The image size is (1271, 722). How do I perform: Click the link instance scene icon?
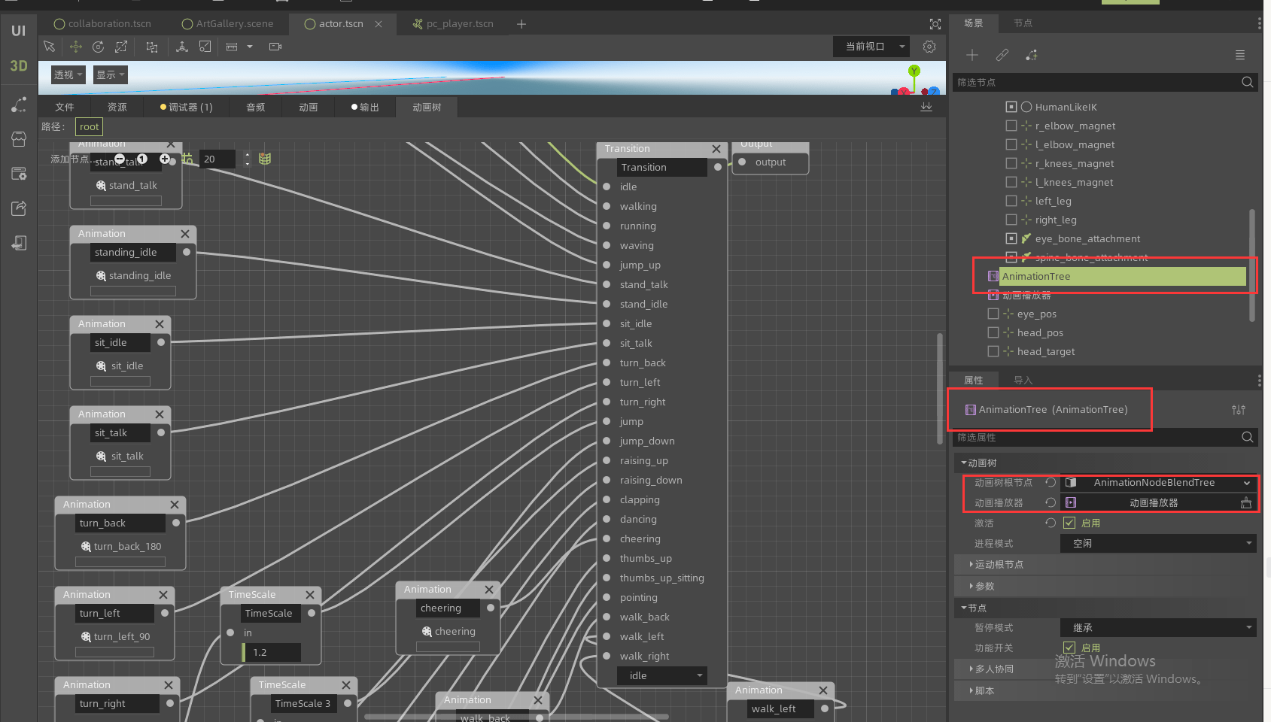tap(1002, 55)
